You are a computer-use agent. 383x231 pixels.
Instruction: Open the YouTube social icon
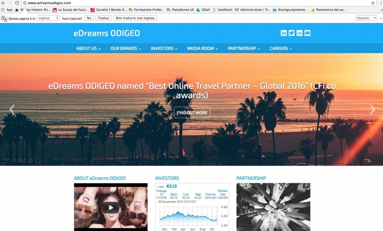(307, 33)
